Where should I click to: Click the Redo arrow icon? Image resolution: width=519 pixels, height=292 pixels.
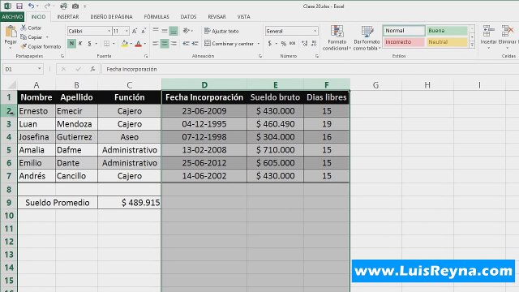47,6
